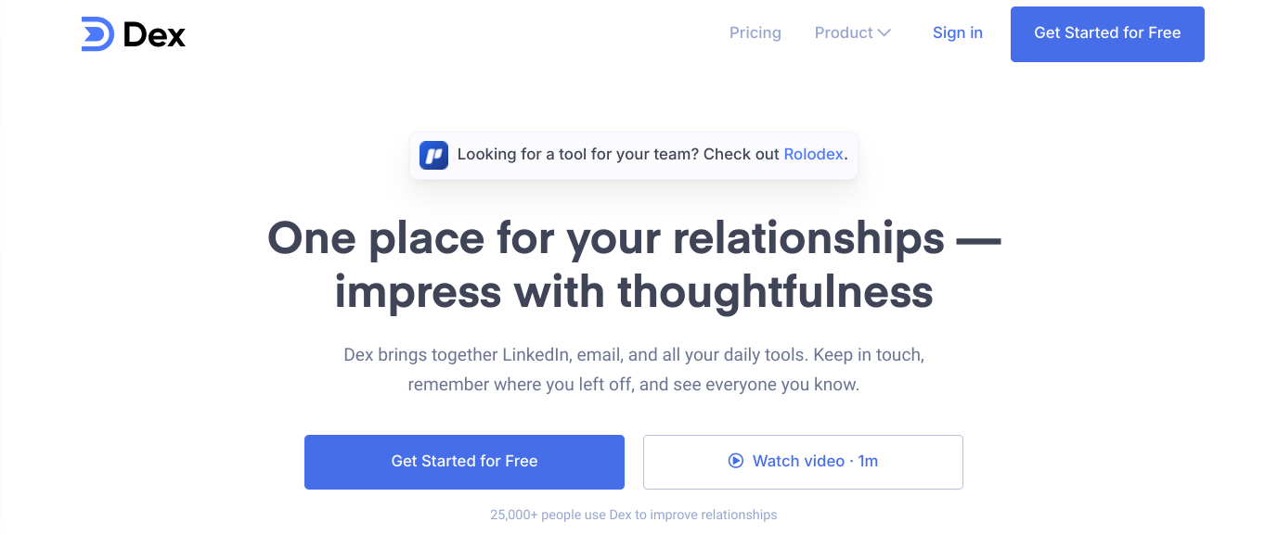
Task: Follow the Rolodex link
Action: point(813,154)
